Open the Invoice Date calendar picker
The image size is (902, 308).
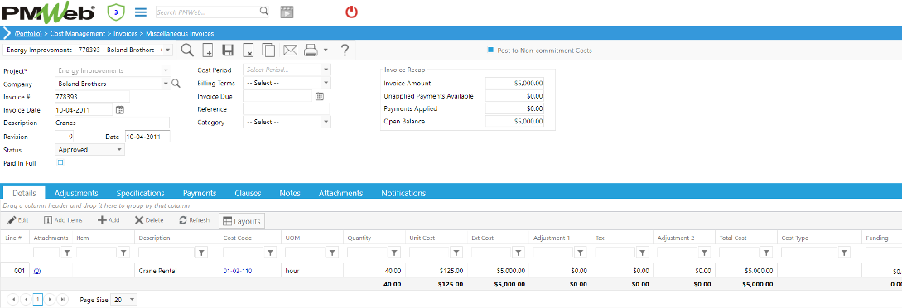[x=119, y=110]
